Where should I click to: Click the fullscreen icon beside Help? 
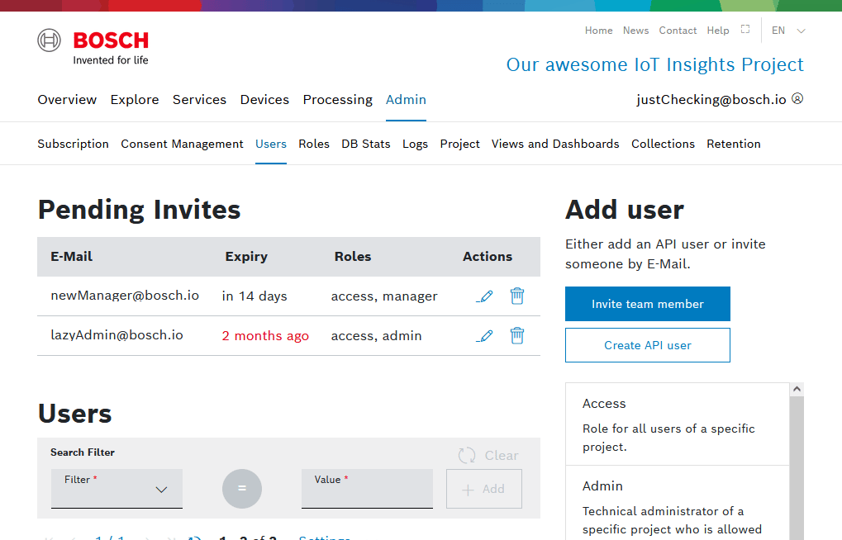745,30
